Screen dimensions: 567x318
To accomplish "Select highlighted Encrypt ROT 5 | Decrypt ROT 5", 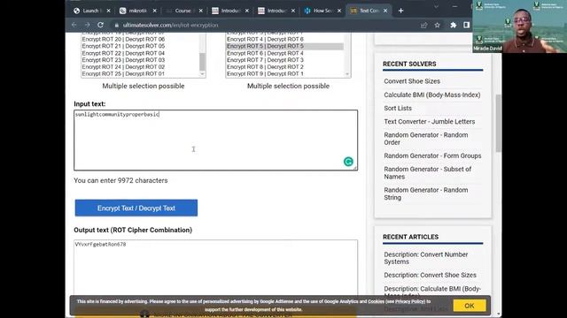I will pos(284,46).
